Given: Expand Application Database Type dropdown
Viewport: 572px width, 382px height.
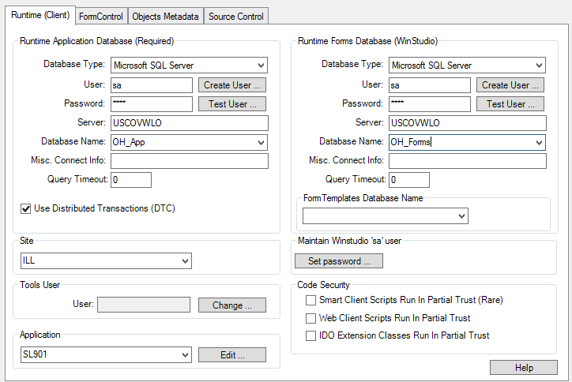Looking at the screenshot, I should tap(261, 66).
